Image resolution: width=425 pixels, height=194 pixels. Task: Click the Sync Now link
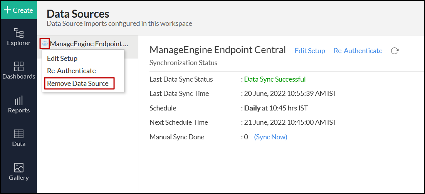270,137
